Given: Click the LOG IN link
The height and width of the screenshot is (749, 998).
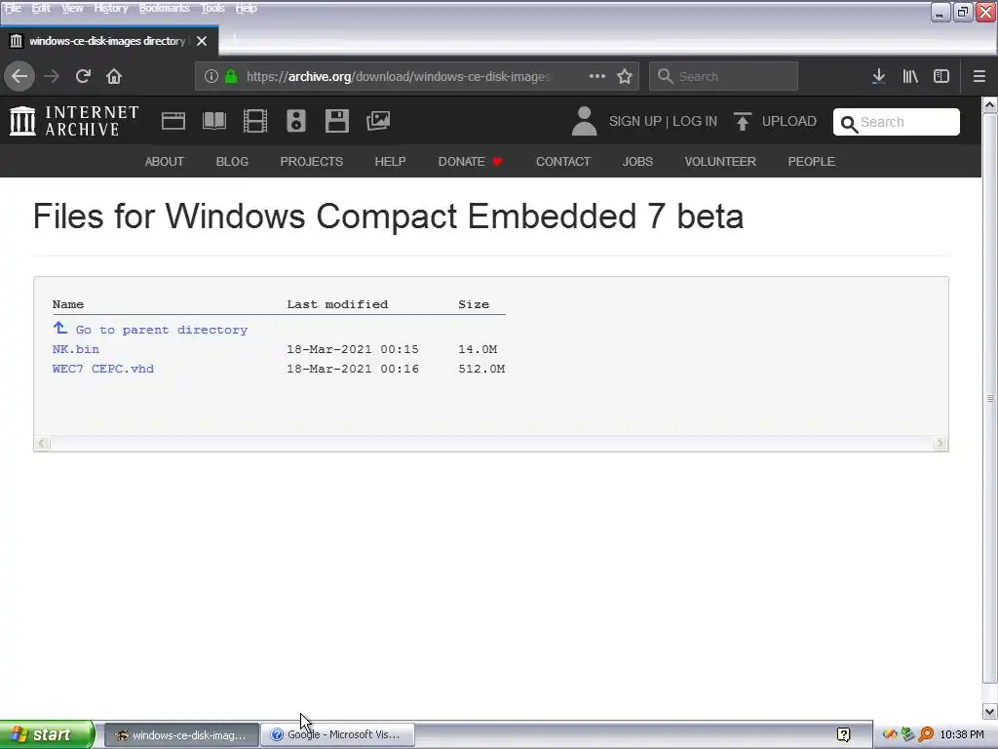Looking at the screenshot, I should [694, 121].
